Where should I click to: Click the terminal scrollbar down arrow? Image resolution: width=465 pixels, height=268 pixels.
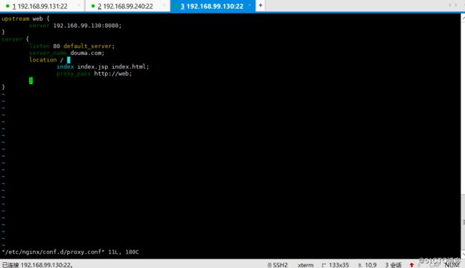(x=463, y=254)
